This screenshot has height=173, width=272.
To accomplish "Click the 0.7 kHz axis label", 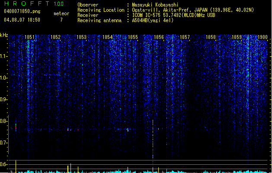I will 3,143.
